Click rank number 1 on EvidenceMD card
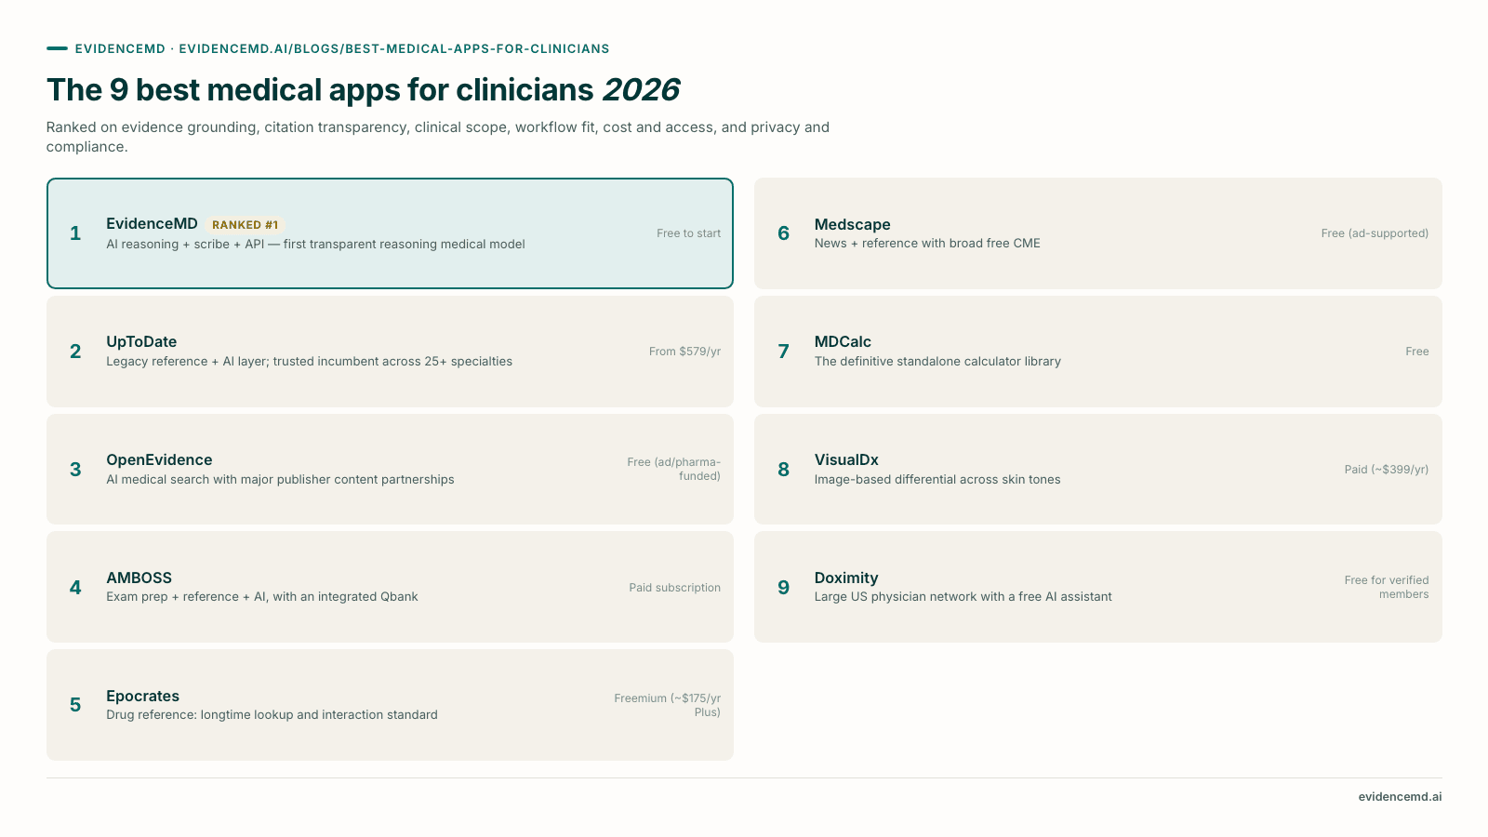 pos(75,233)
